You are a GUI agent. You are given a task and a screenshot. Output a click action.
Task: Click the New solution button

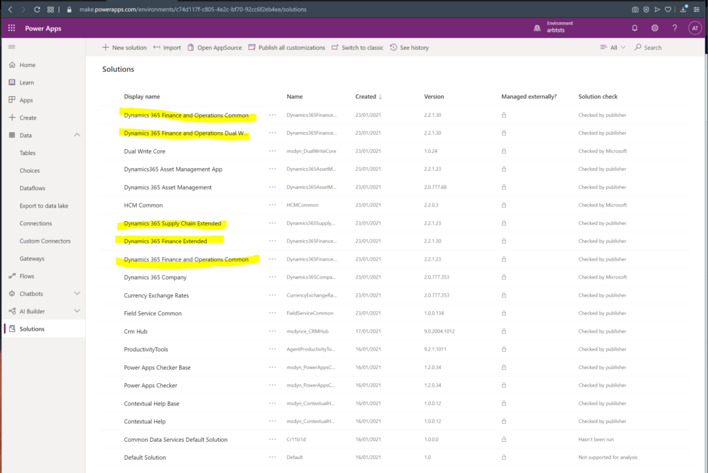124,48
